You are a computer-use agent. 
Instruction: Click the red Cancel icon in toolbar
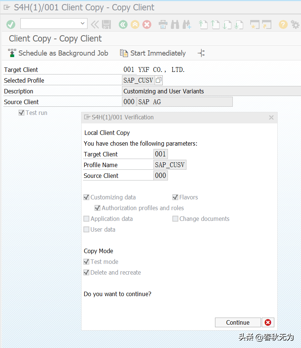coord(147,24)
